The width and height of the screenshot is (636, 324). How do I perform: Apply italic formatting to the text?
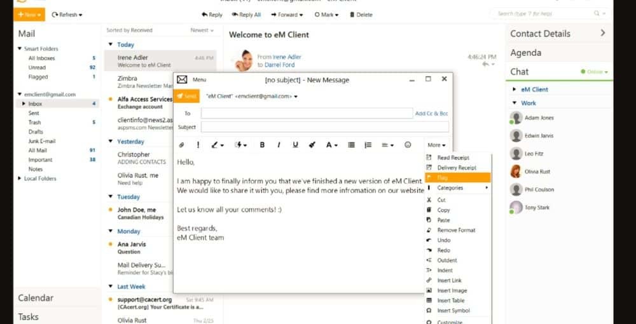279,145
